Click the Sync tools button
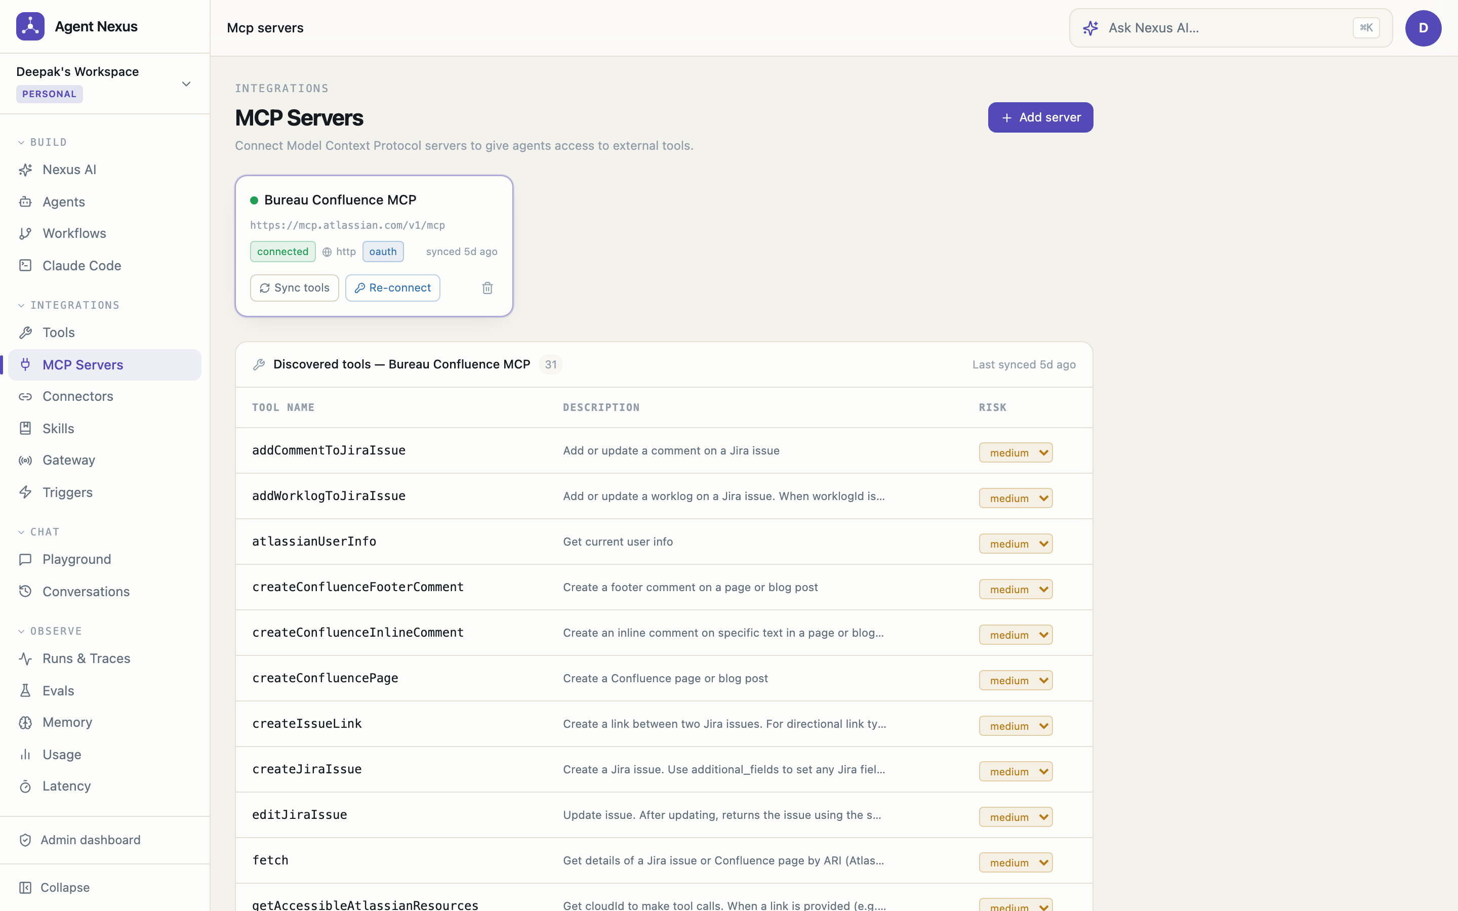 tap(294, 288)
